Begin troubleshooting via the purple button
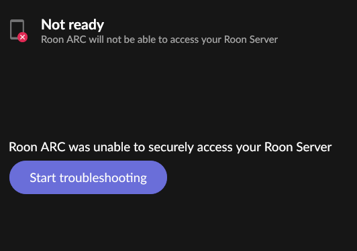 point(88,177)
